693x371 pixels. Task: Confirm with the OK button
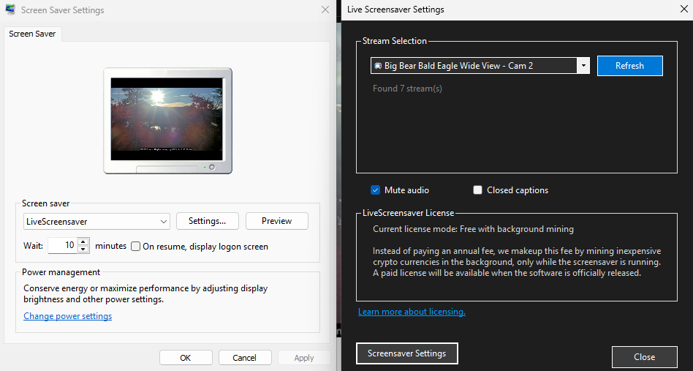(x=186, y=358)
